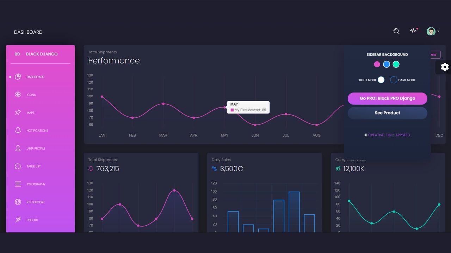Click the Logout running man icon
This screenshot has height=253, width=451.
18,220
